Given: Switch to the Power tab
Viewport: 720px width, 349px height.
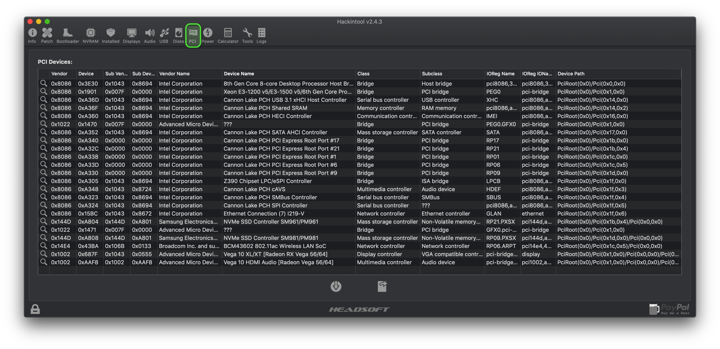Looking at the screenshot, I should click(x=208, y=35).
